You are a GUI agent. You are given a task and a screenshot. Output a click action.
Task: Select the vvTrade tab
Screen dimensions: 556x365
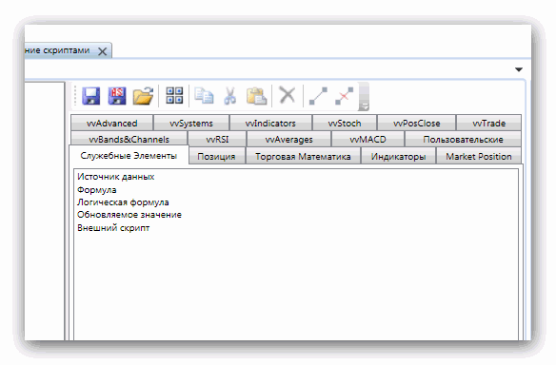tap(489, 124)
